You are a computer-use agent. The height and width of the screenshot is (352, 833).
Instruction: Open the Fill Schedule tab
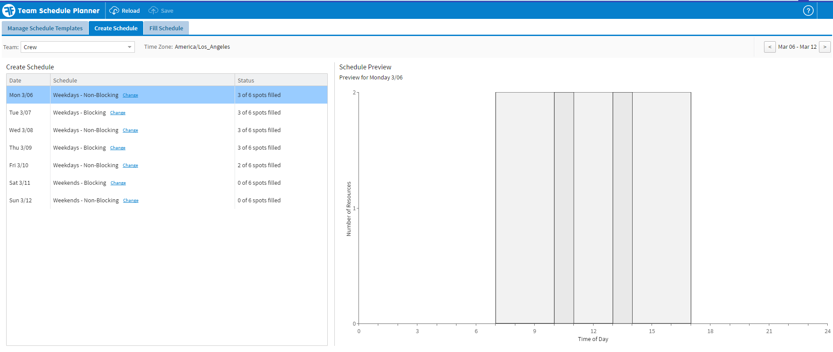coord(166,28)
